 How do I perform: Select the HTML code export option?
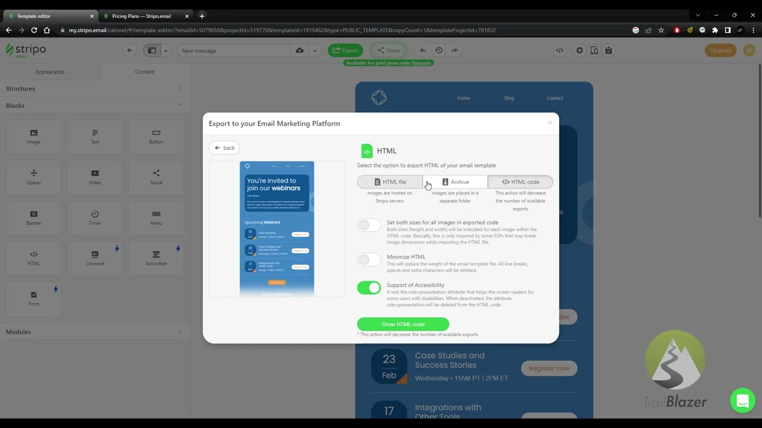click(x=520, y=182)
